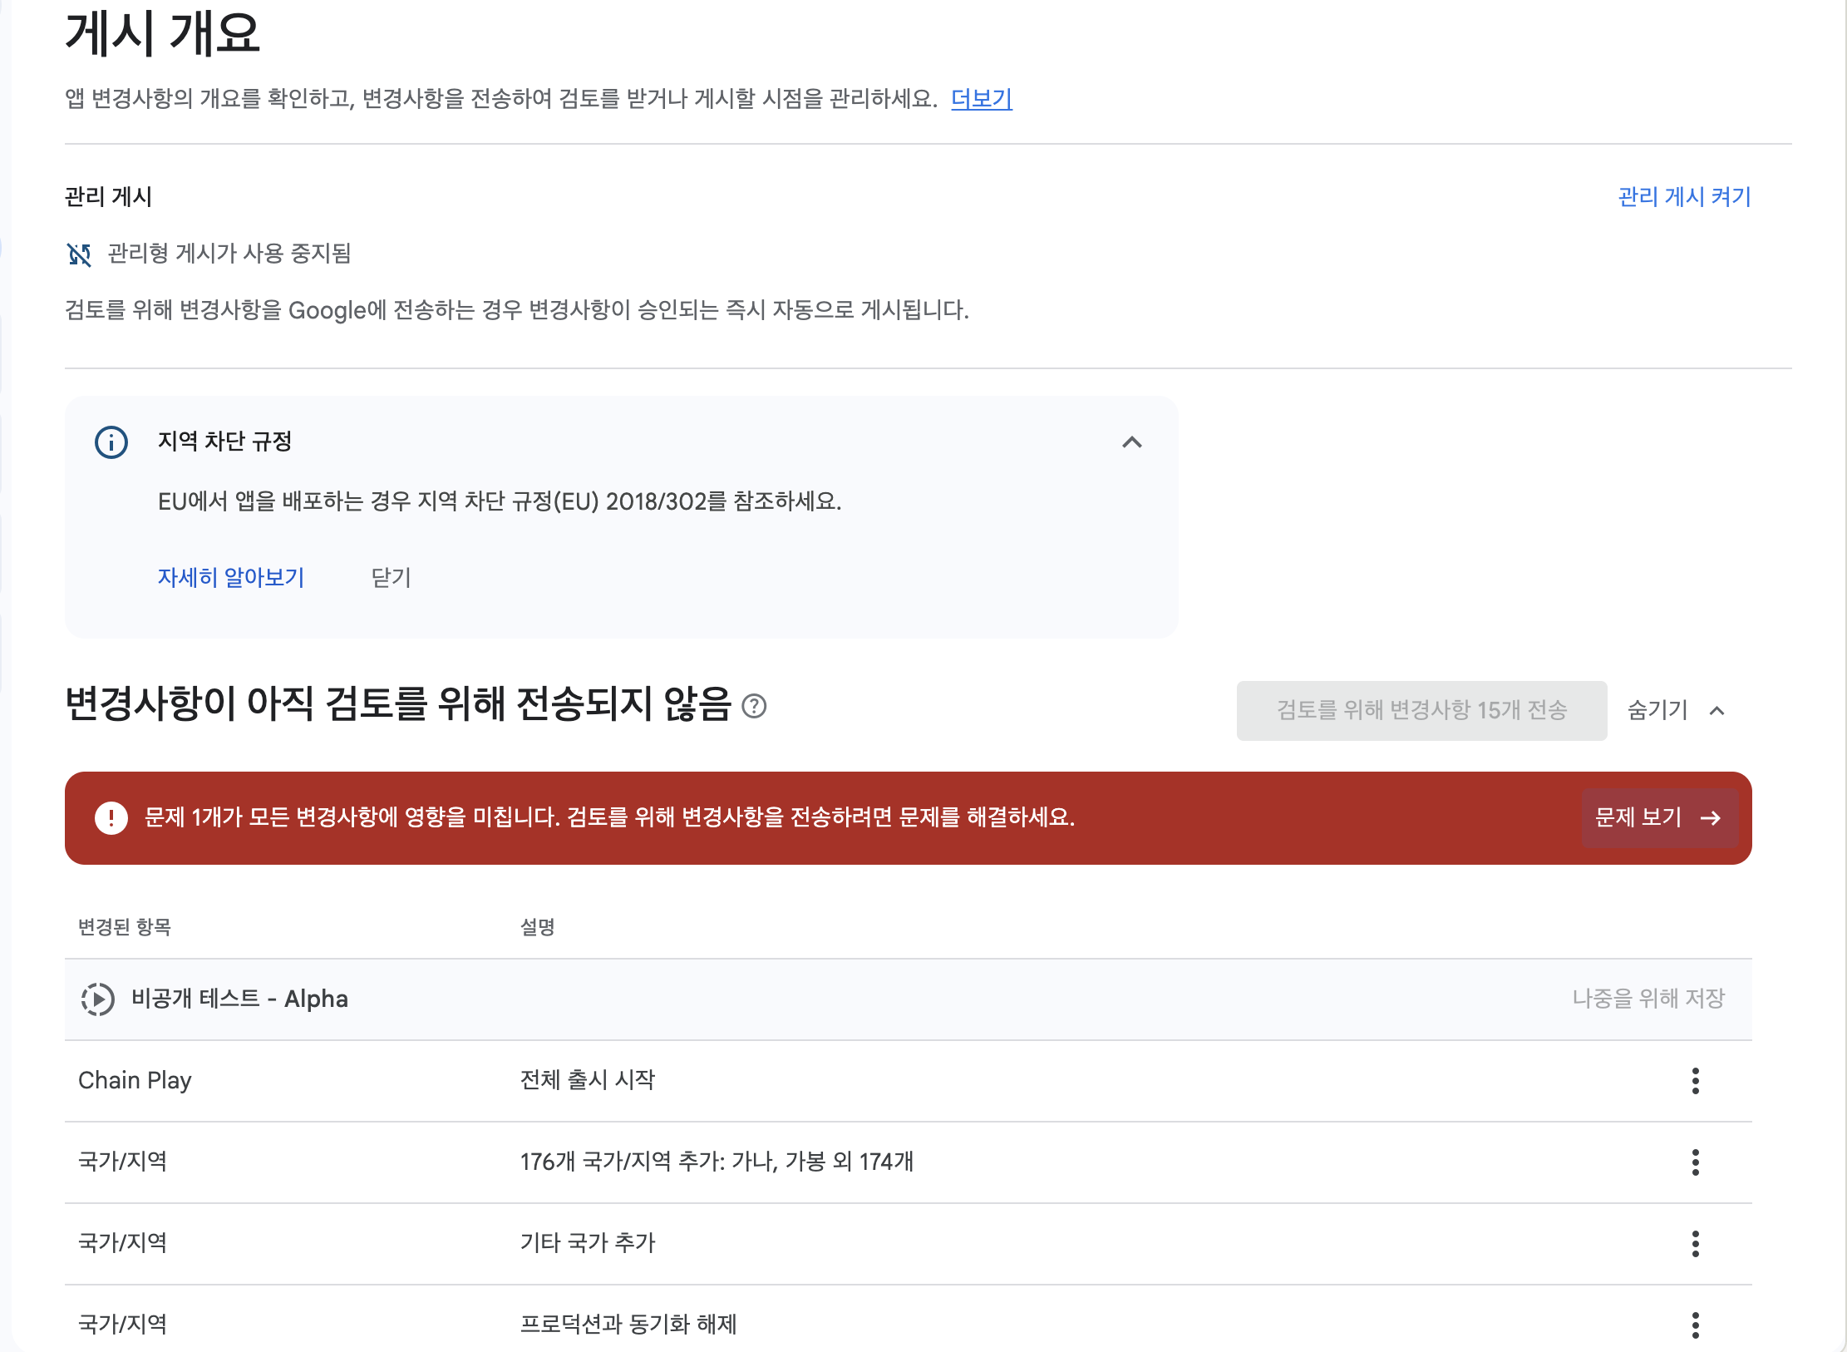The width and height of the screenshot is (1847, 1352).
Task: Open 자세히 알아보기 link
Action: pyautogui.click(x=231, y=577)
